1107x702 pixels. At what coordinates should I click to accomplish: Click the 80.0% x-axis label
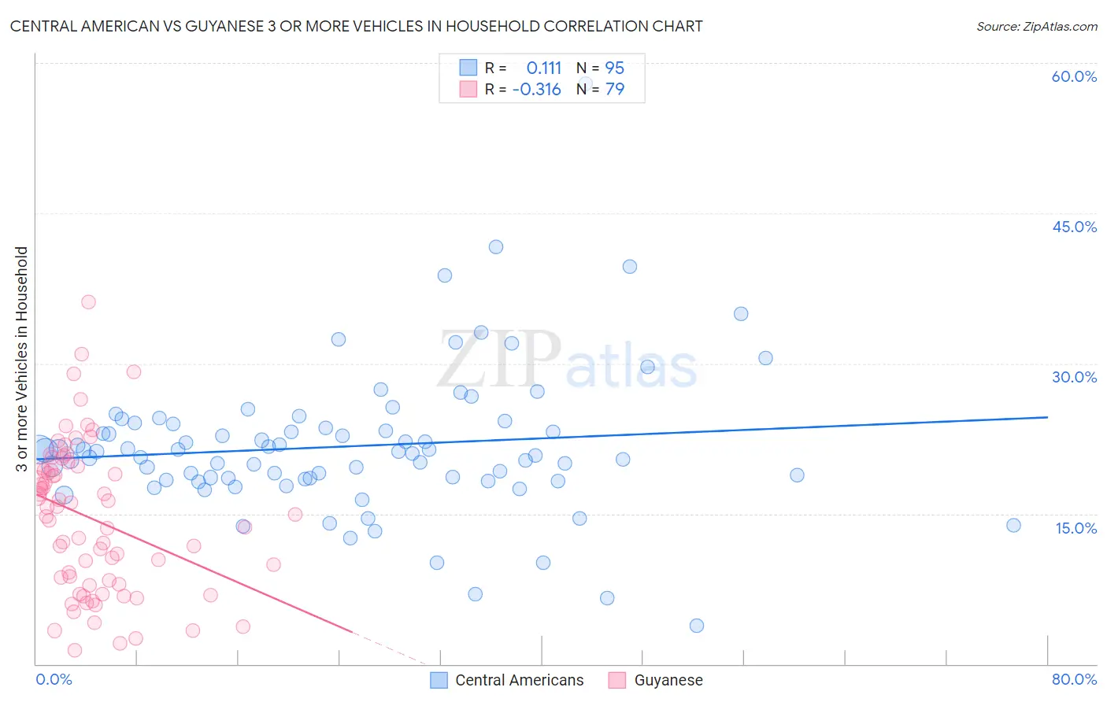1074,679
